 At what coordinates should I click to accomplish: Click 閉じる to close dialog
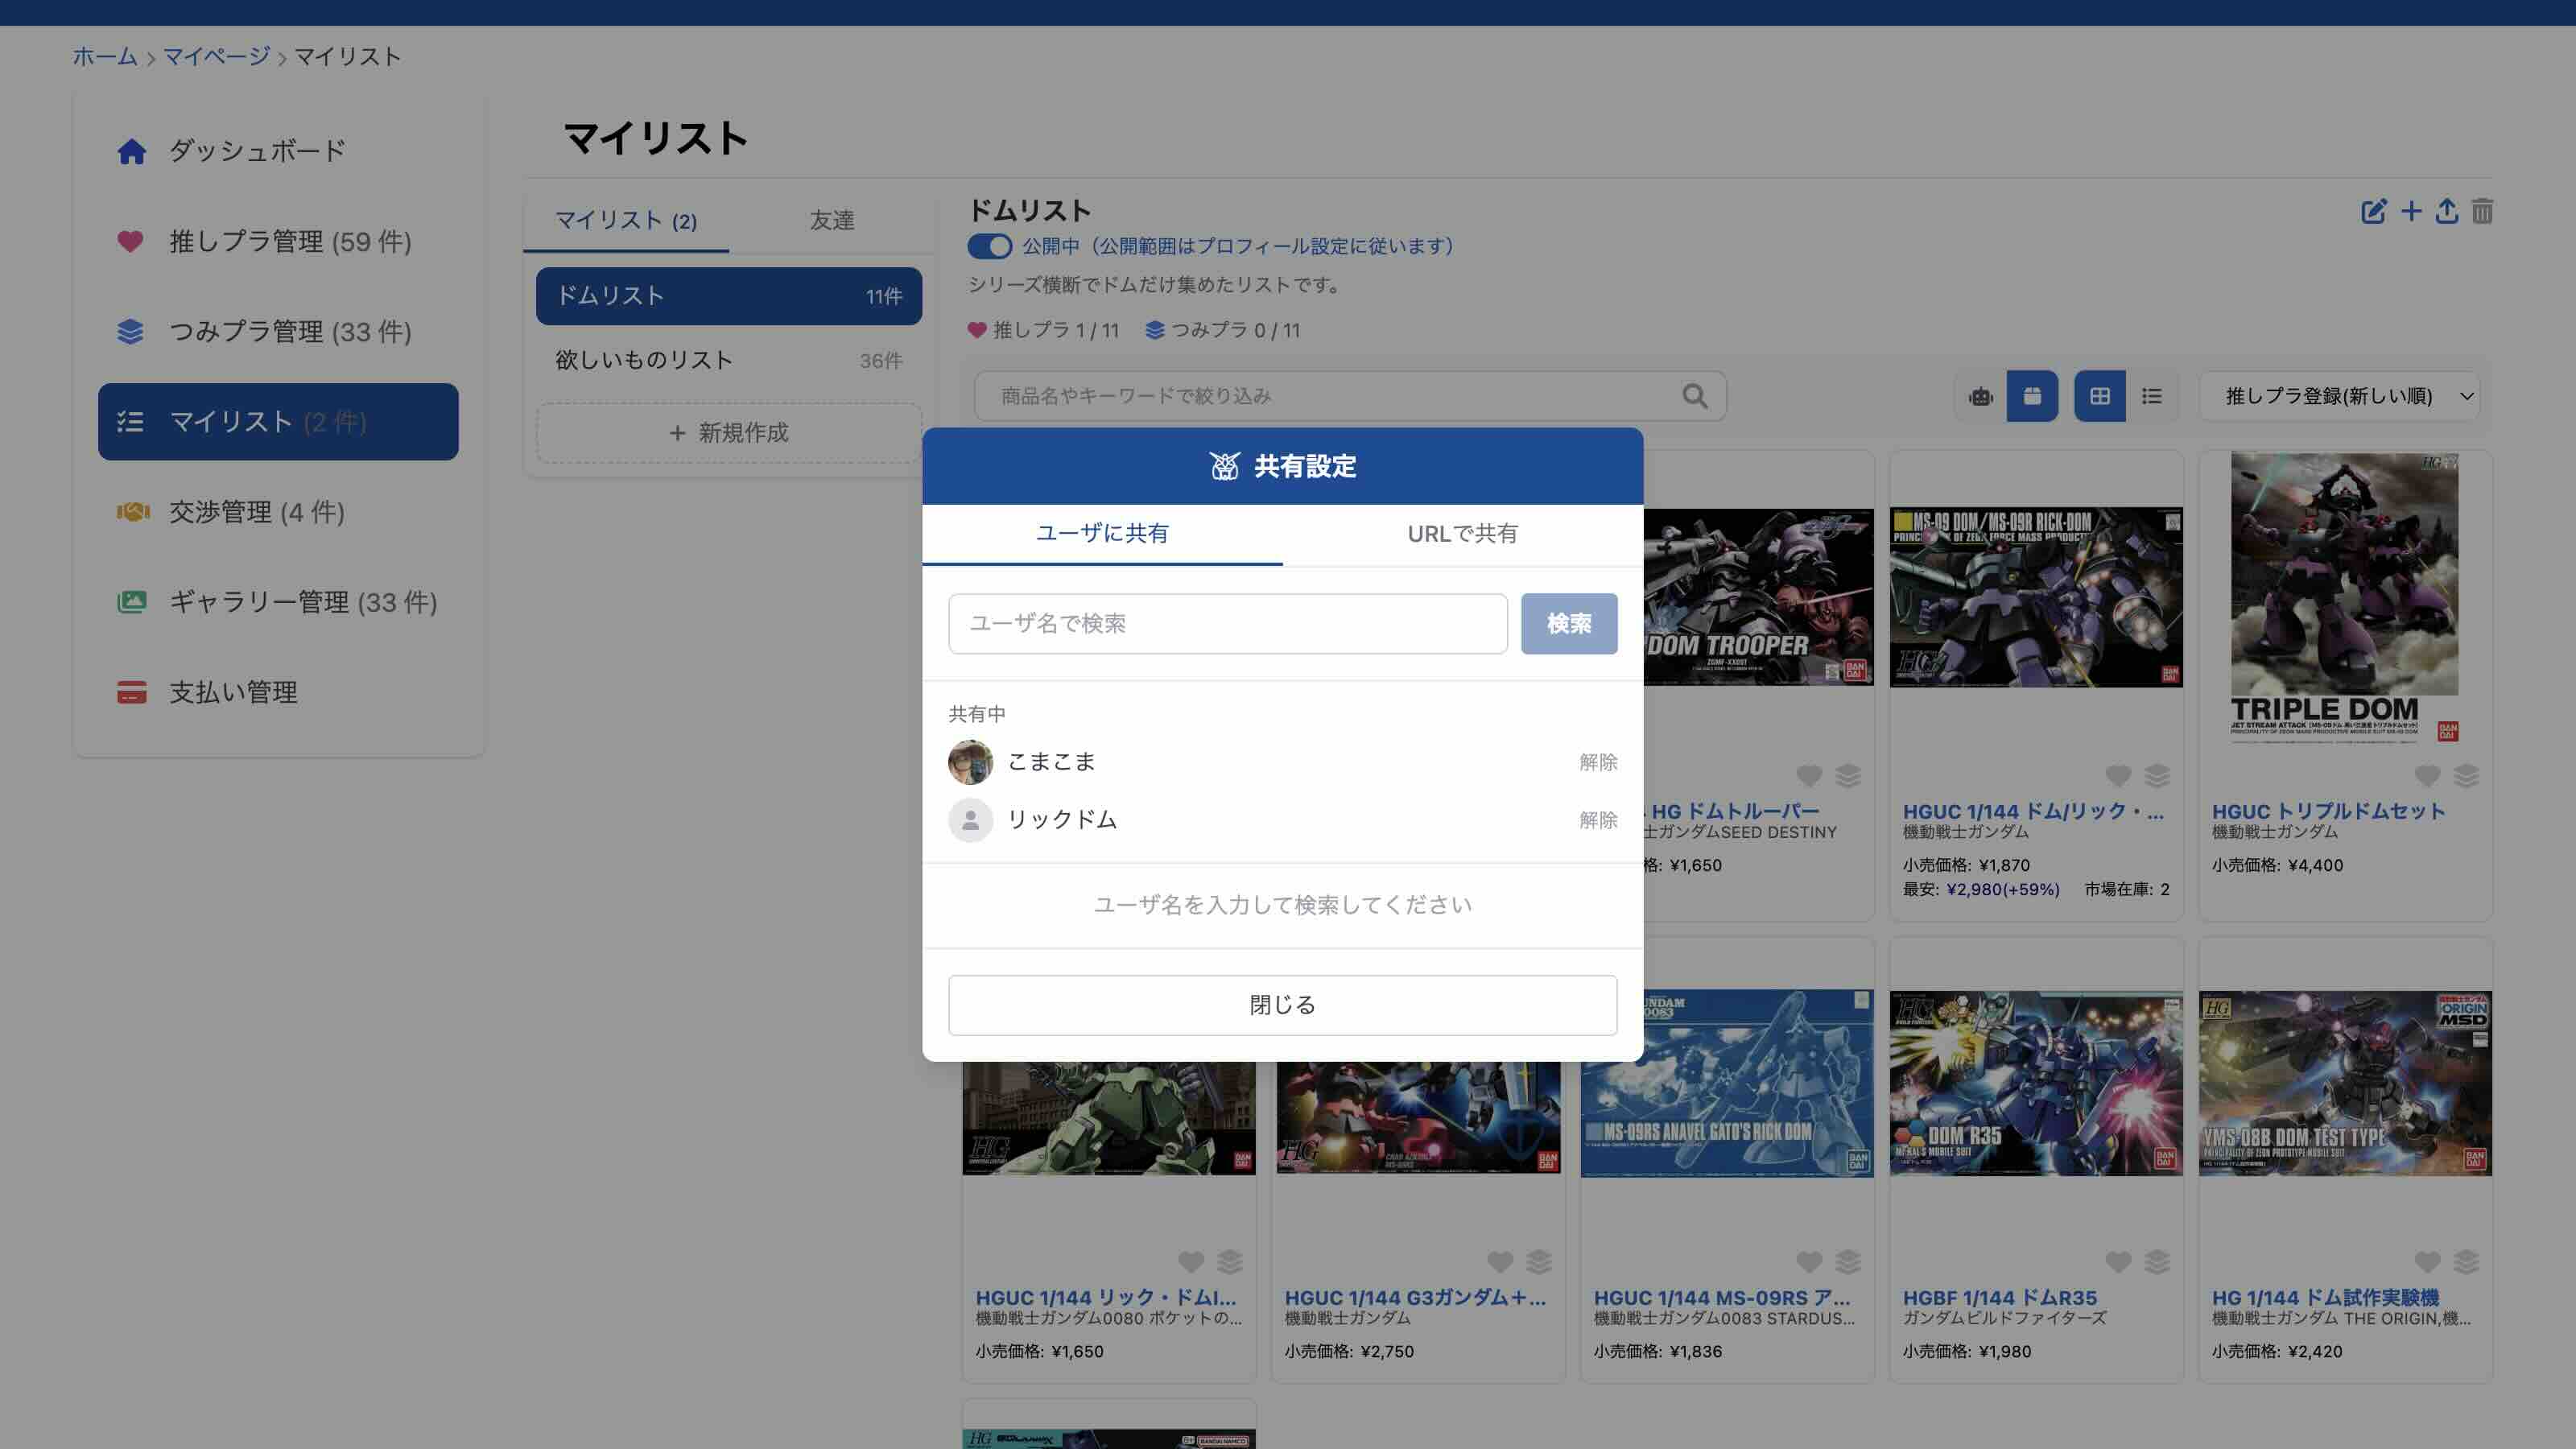[x=1282, y=1005]
